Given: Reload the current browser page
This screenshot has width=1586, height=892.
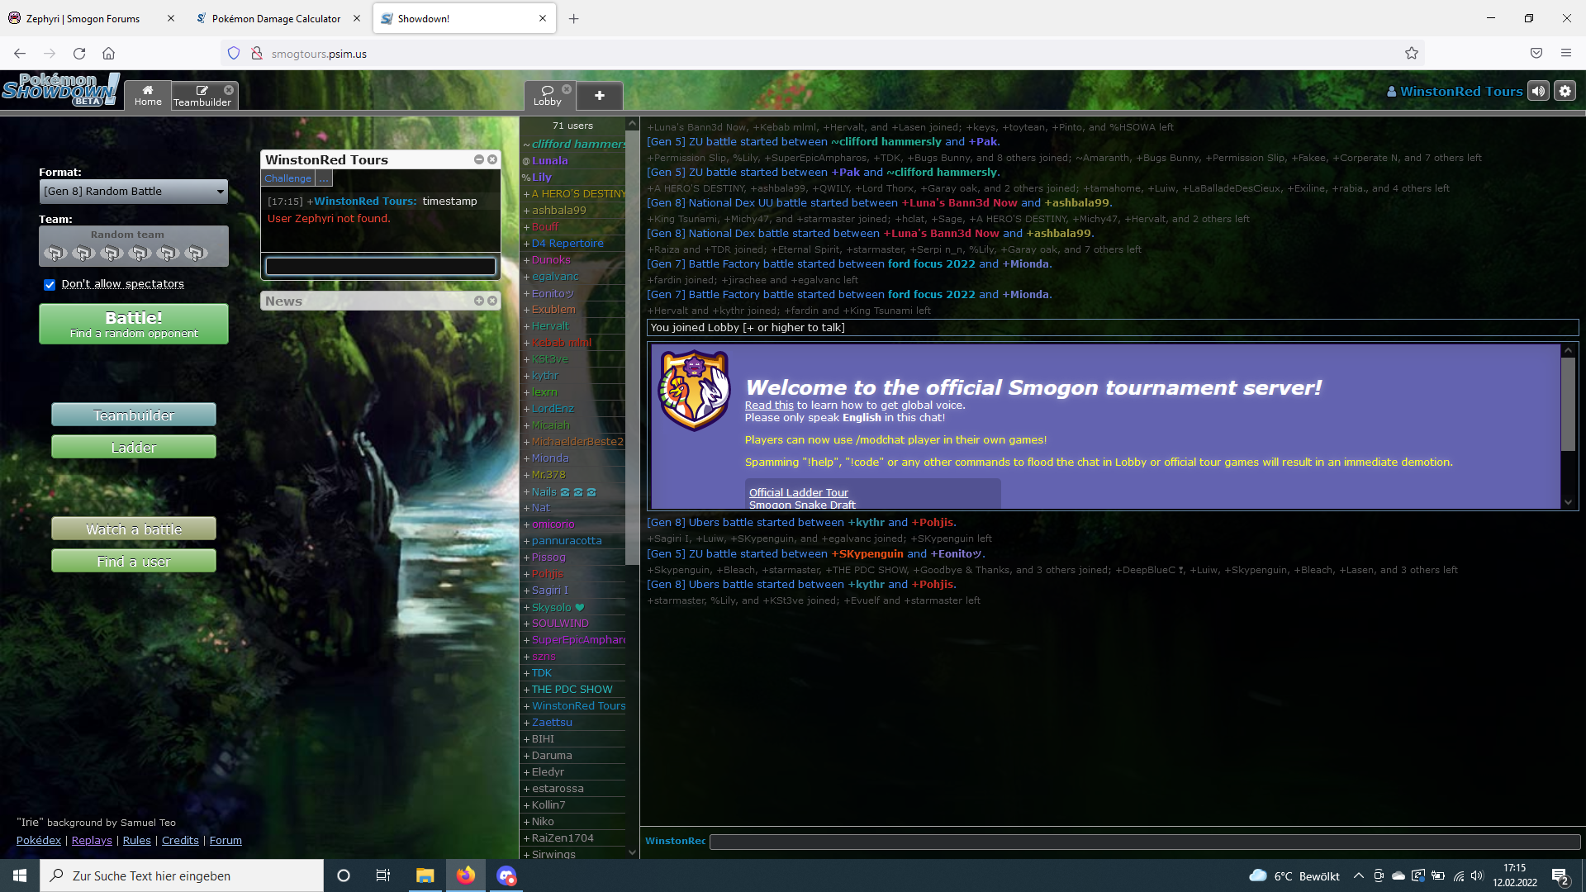Looking at the screenshot, I should pyautogui.click(x=79, y=54).
